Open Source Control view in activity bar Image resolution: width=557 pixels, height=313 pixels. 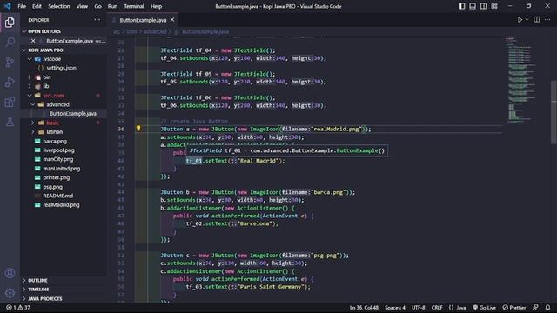coord(10,62)
